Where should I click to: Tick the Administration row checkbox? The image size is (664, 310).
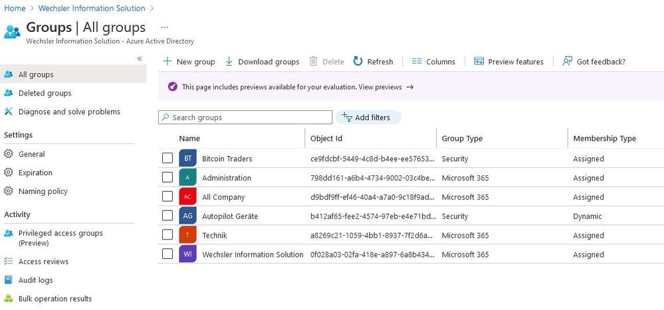(167, 177)
